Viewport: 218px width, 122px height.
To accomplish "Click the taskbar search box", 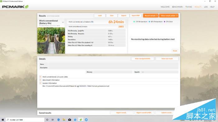I will pyautogui.click(x=25, y=120).
